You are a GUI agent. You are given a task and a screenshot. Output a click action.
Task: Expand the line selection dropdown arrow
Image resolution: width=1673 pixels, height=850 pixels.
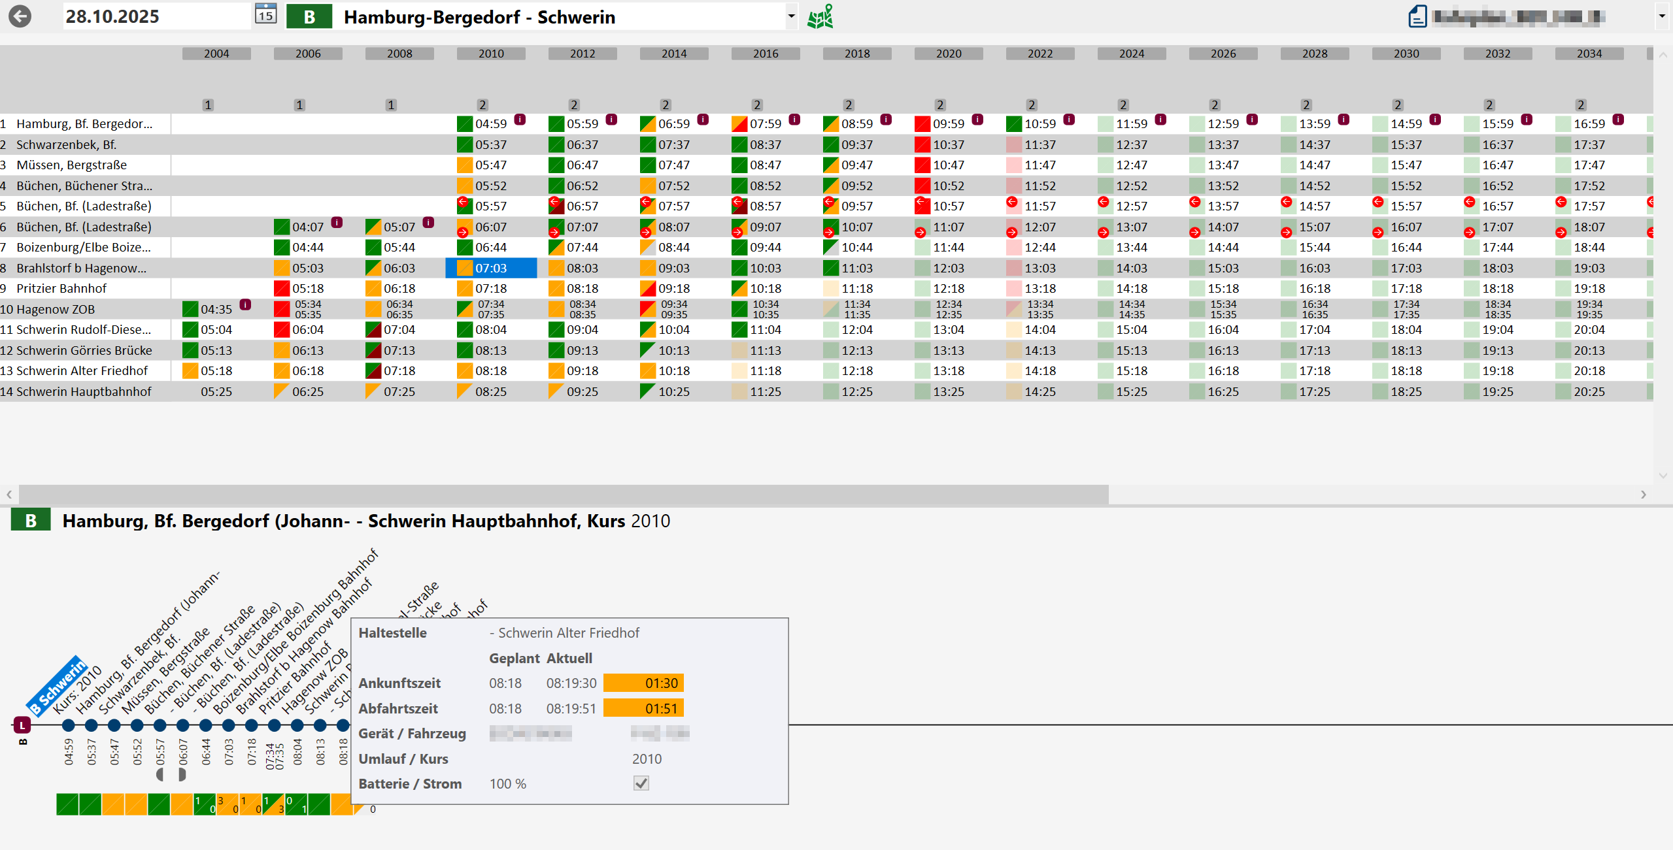click(791, 16)
